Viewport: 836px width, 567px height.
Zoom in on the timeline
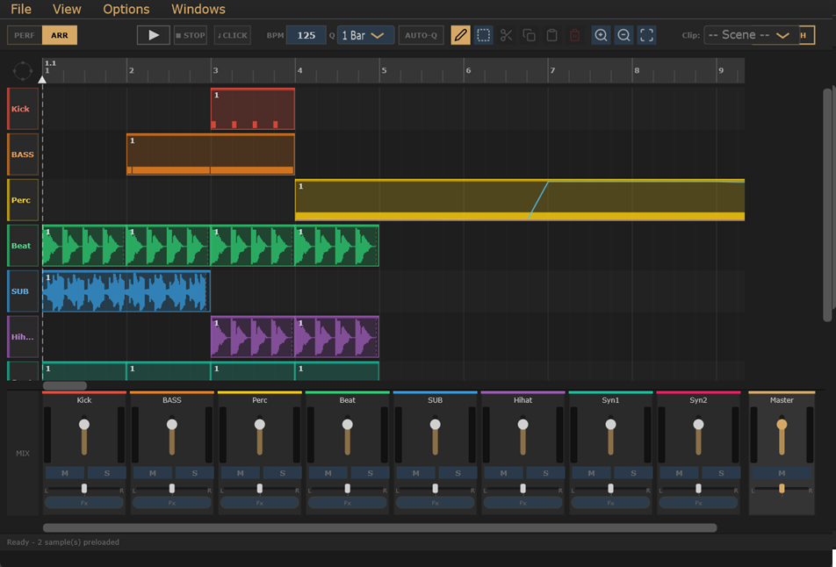point(601,35)
